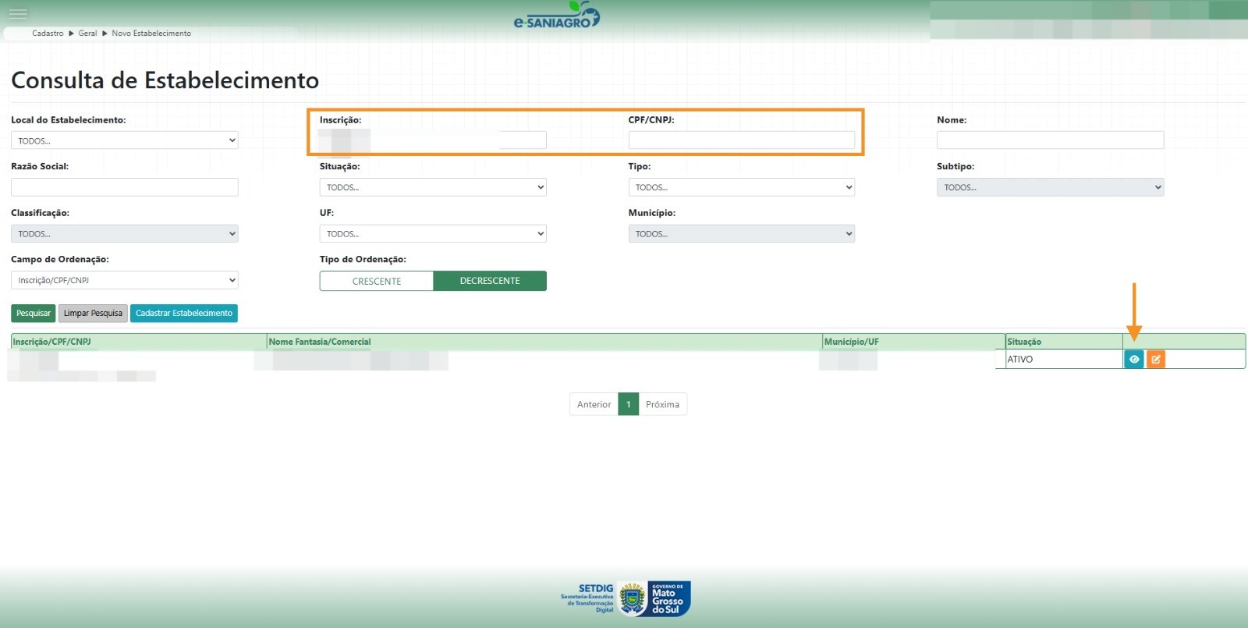Screen dimensions: 1248x628
Task: Click the Razão Social text field
Action: (x=125, y=187)
